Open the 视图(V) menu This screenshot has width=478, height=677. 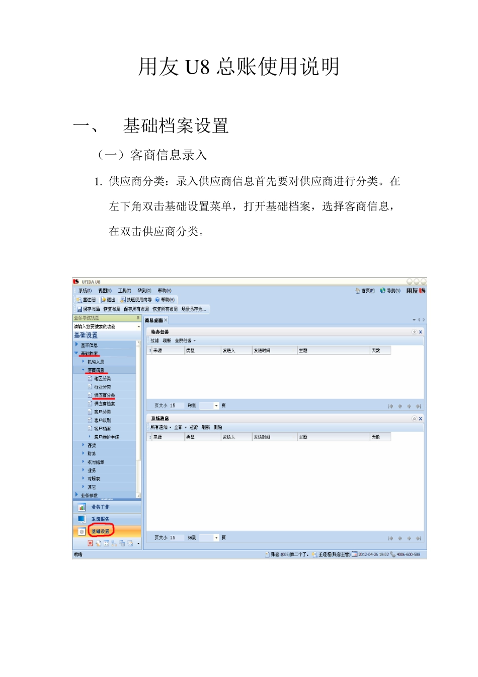105,291
